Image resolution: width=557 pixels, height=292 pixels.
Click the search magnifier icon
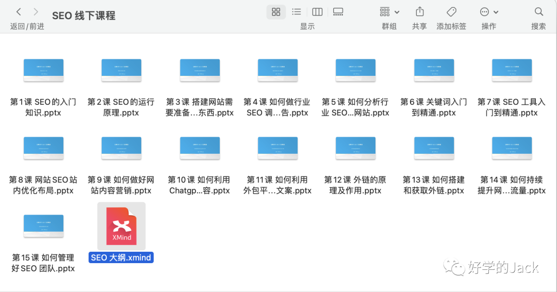click(x=538, y=12)
